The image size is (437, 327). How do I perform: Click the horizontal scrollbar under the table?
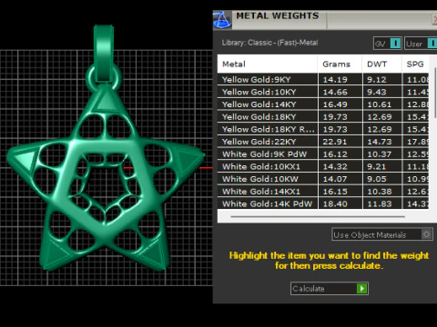tap(318, 216)
